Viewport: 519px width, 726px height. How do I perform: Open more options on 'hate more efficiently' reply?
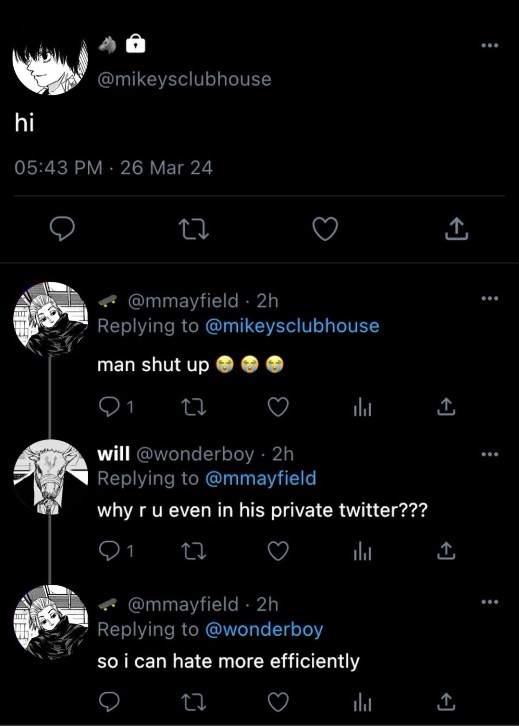coord(490,602)
